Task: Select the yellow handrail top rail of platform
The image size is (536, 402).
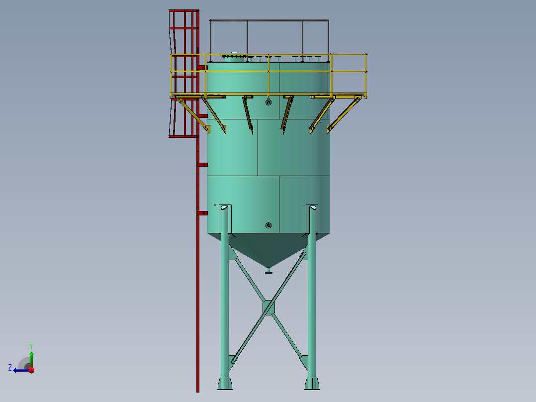Action: coord(269,54)
